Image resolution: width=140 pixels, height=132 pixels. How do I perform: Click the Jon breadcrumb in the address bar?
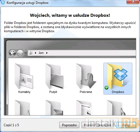tap(41, 53)
